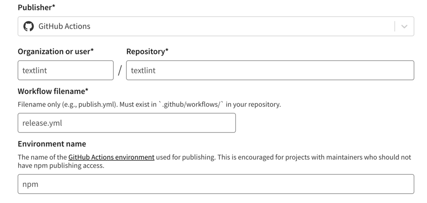Click the vertical divider beside Publisher chevron
This screenshot has height=203, width=427.
(395, 26)
